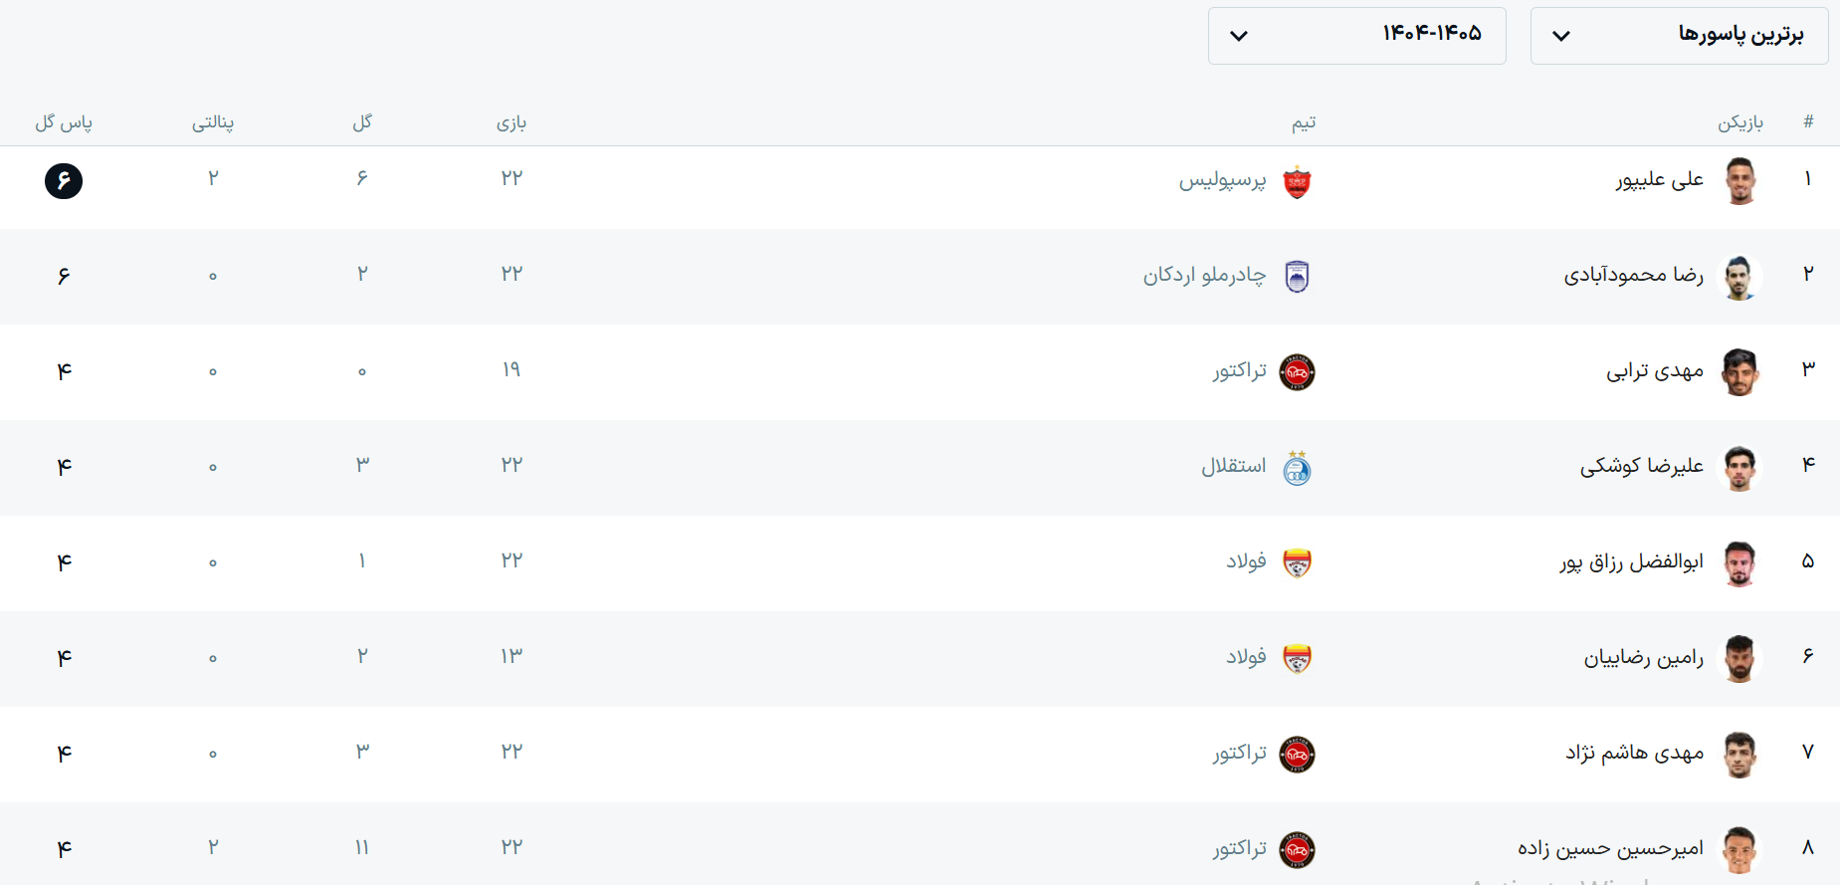Click the Esteghlal club crest icon
The height and width of the screenshot is (885, 1840).
[1297, 468]
